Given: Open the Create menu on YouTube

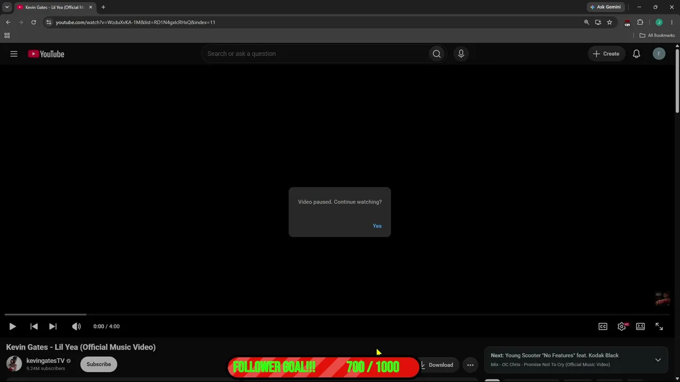Looking at the screenshot, I should coord(606,54).
